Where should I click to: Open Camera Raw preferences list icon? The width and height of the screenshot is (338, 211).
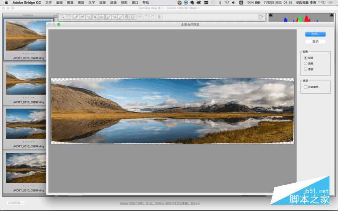point(140,17)
